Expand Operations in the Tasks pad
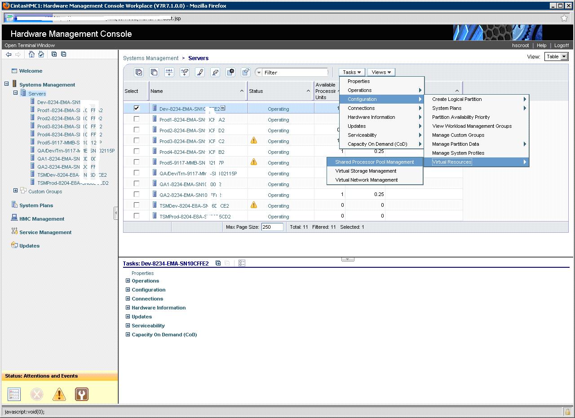The width and height of the screenshot is (575, 418). (128, 281)
